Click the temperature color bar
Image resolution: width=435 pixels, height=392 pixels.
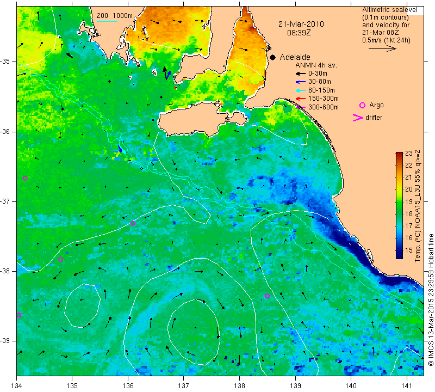399,205
